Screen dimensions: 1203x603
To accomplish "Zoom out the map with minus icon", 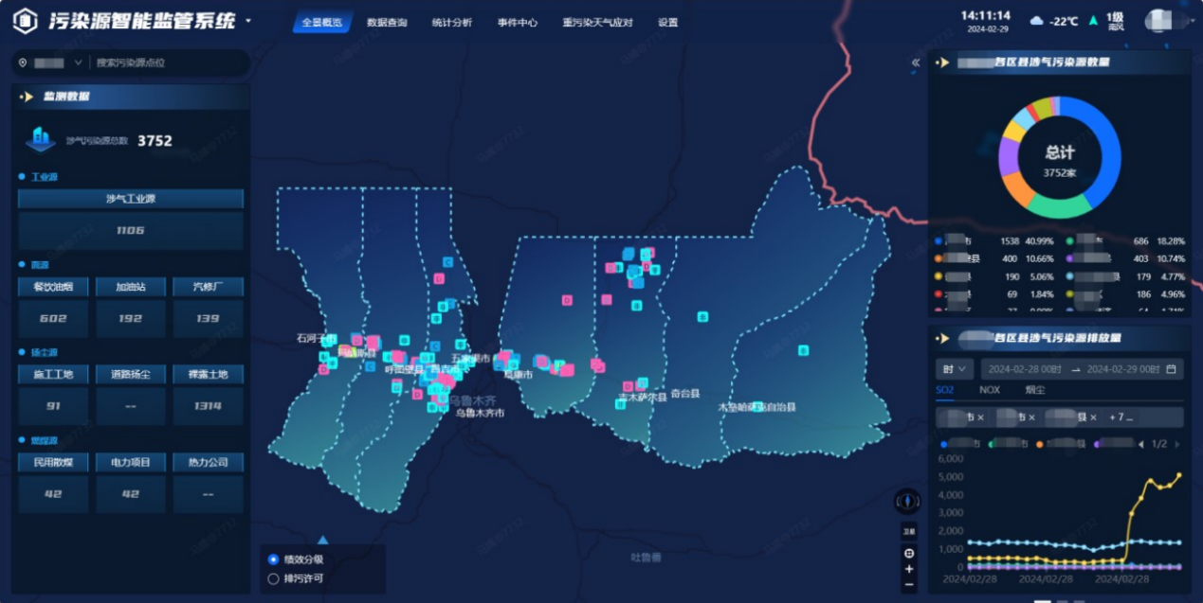I will pyautogui.click(x=909, y=585).
